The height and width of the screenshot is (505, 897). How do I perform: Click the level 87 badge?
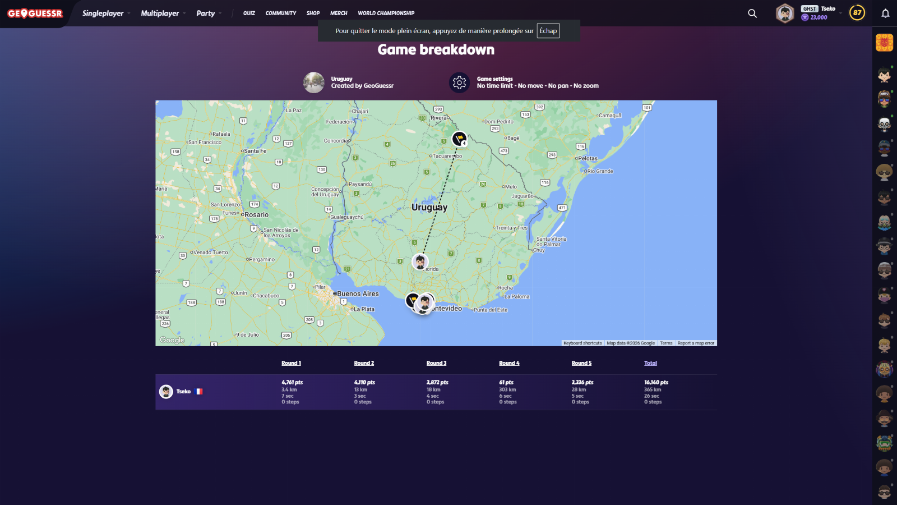[x=857, y=13]
